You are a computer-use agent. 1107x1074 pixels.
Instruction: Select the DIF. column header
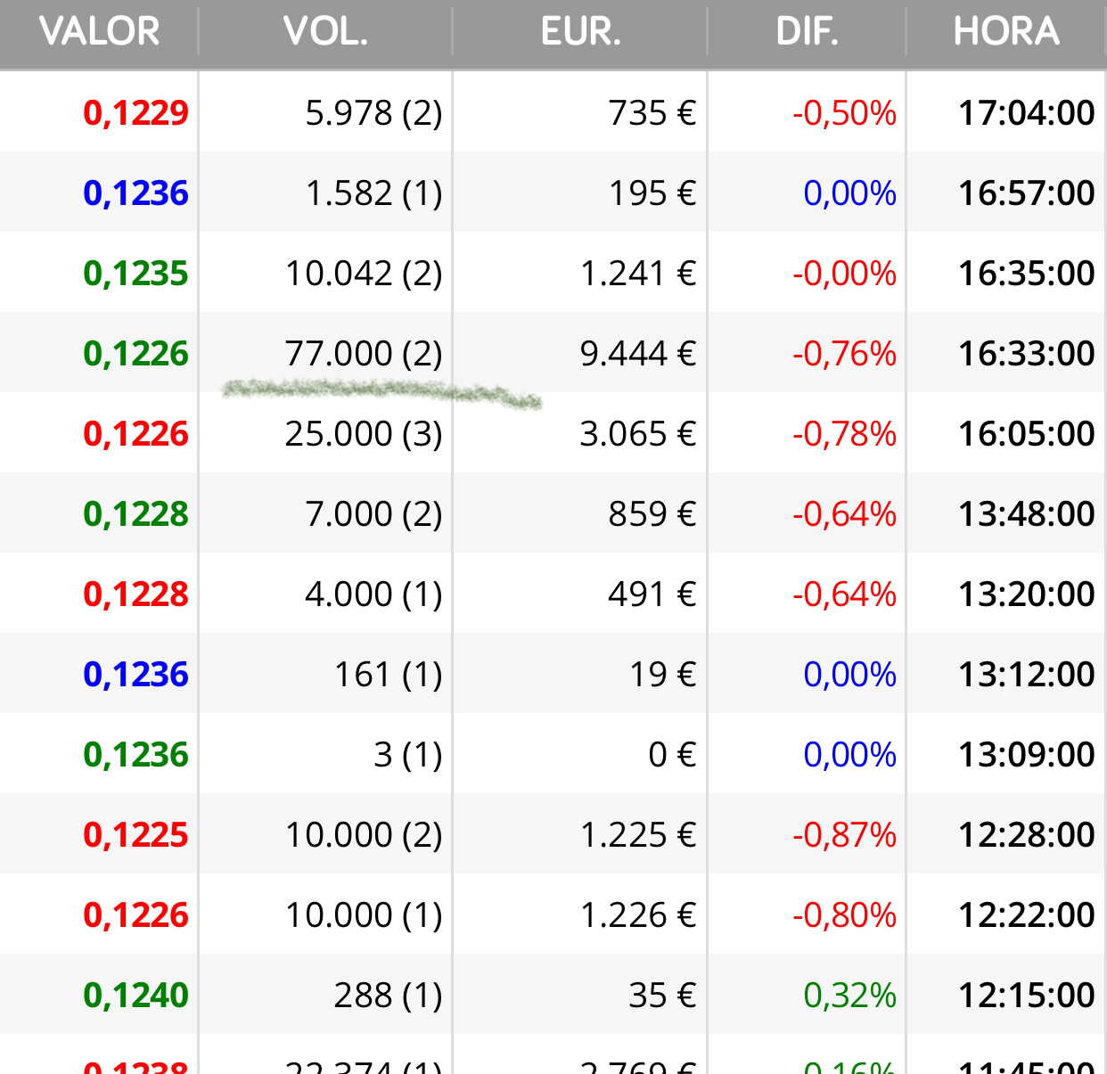[807, 32]
